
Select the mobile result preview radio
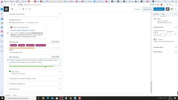tap(10, 22)
